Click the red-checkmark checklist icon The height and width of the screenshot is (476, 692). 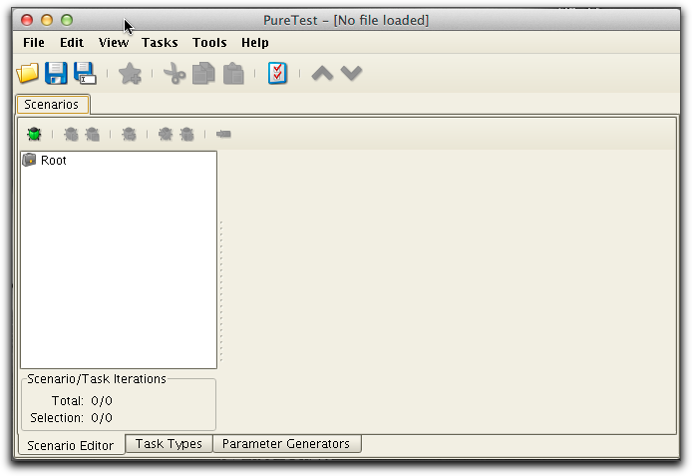coord(277,73)
